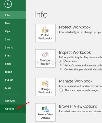Click the Protect Workbook lock icon
The height and width of the screenshot is (123, 102).
[45, 30]
